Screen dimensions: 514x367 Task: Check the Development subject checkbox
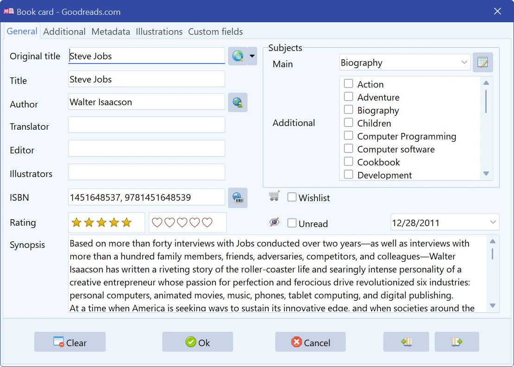(349, 174)
